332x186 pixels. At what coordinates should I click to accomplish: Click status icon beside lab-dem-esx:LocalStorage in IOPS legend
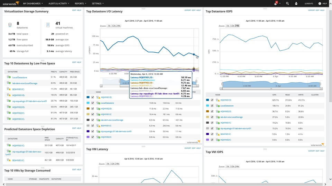218,117
